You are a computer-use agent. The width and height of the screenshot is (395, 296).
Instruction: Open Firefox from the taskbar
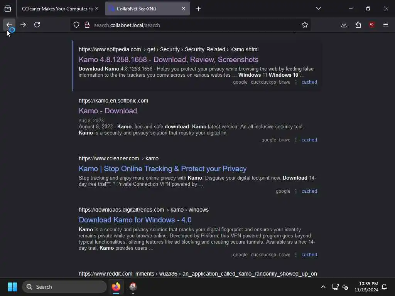(x=116, y=287)
